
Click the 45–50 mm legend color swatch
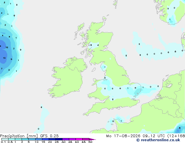86,139
